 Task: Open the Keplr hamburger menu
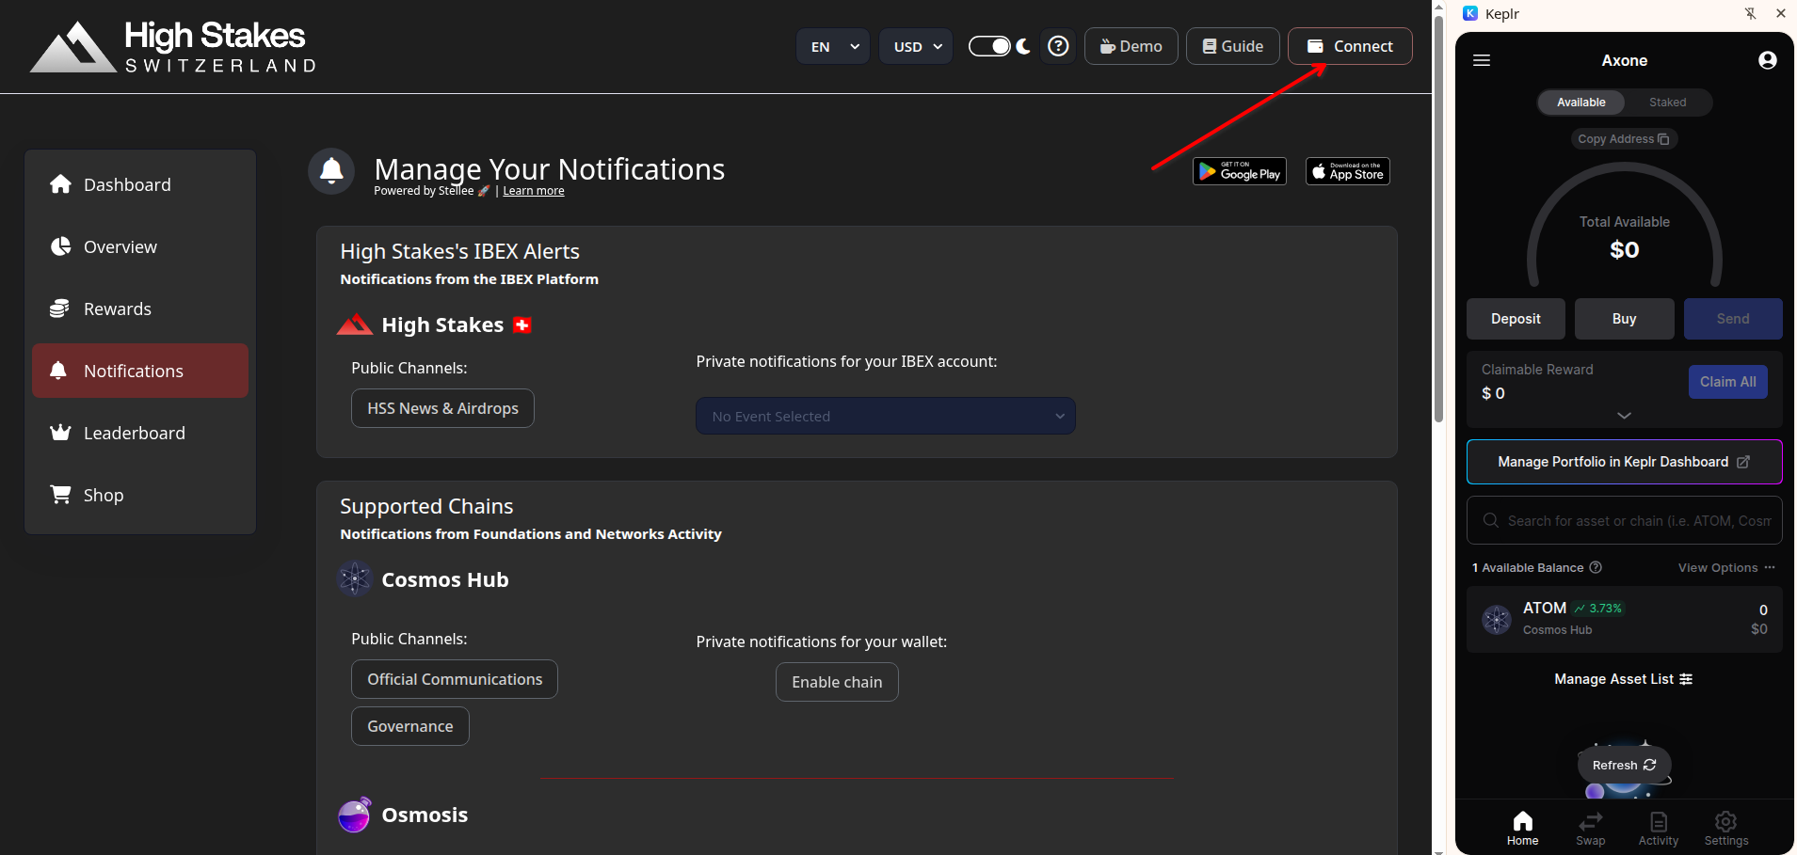coord(1482,60)
